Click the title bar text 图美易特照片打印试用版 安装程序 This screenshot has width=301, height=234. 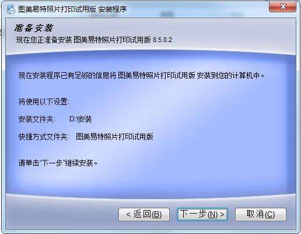pyautogui.click(x=72, y=9)
